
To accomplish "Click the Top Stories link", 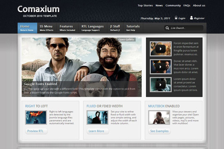I will [x=145, y=6].
